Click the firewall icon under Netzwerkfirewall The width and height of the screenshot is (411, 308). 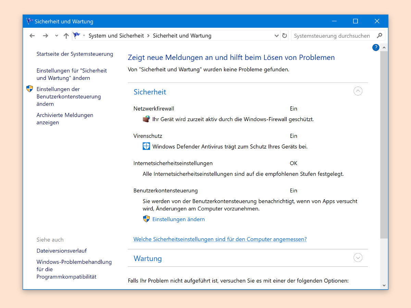click(x=146, y=119)
